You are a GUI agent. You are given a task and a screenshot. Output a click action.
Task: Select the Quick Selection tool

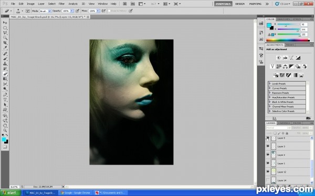[5, 38]
